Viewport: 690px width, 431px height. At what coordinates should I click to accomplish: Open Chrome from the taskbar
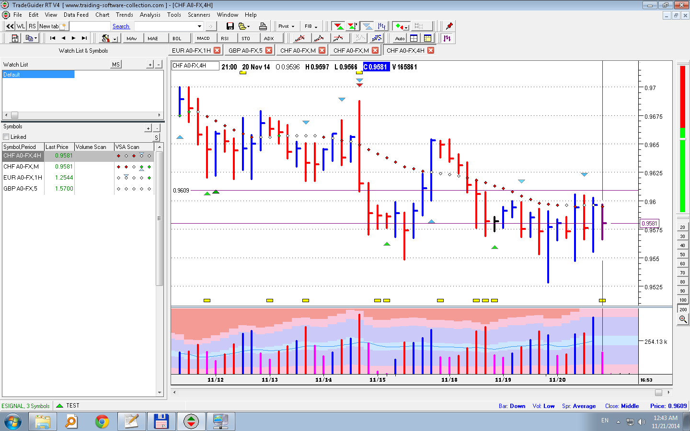[102, 421]
